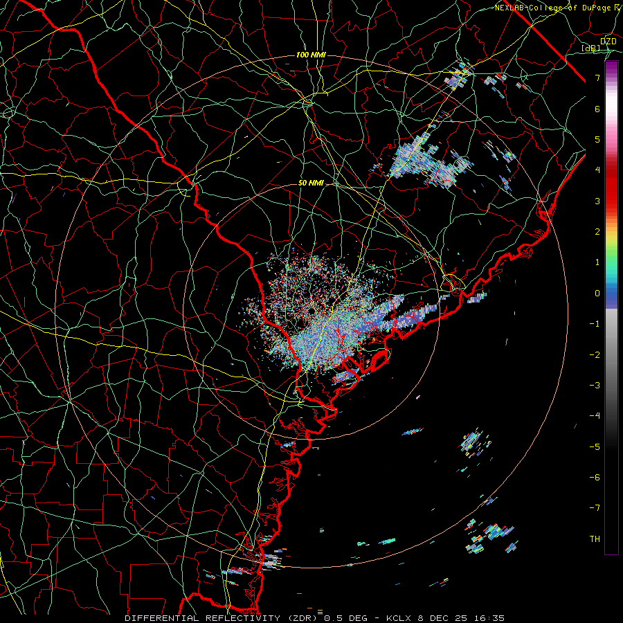Click the 8 DEC 25 date in caption
The height and width of the screenshot is (623, 623).
(442, 618)
